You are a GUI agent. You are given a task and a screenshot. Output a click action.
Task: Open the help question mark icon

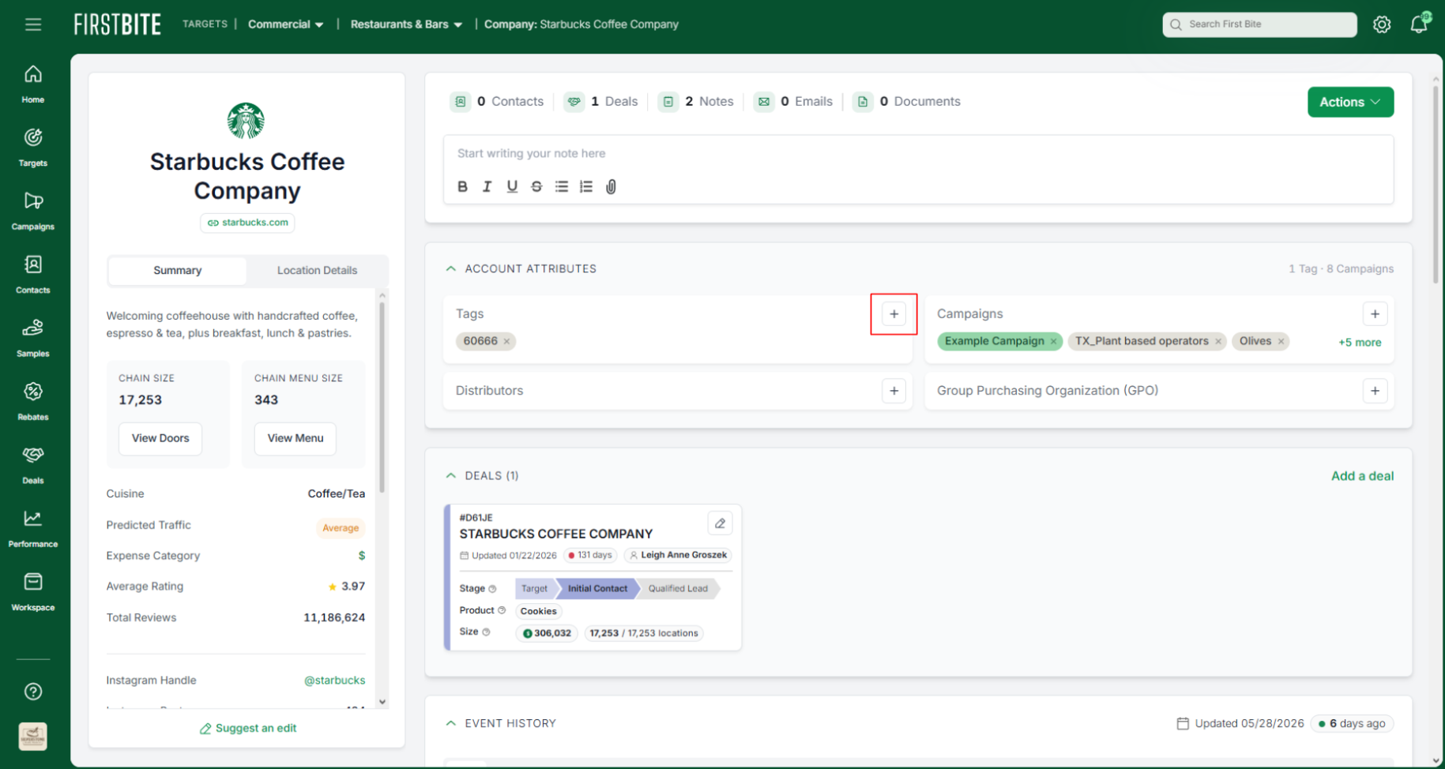(x=33, y=692)
